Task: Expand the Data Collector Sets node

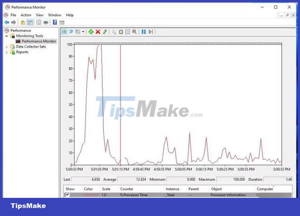Action: (x=7, y=47)
